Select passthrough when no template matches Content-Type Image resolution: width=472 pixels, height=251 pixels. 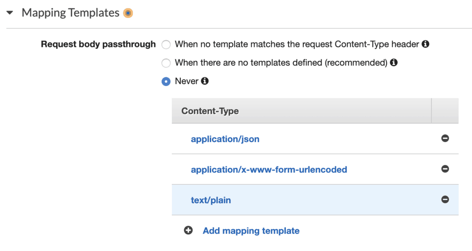[166, 45]
